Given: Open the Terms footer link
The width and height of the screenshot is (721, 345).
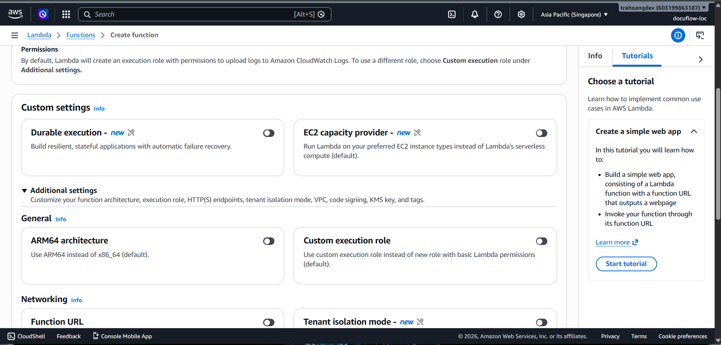Looking at the screenshot, I should pos(639,336).
